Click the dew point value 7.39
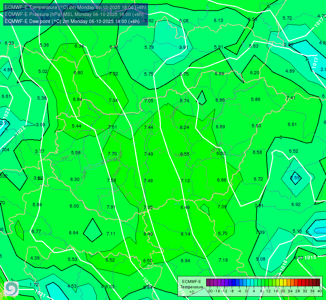 click(260, 232)
